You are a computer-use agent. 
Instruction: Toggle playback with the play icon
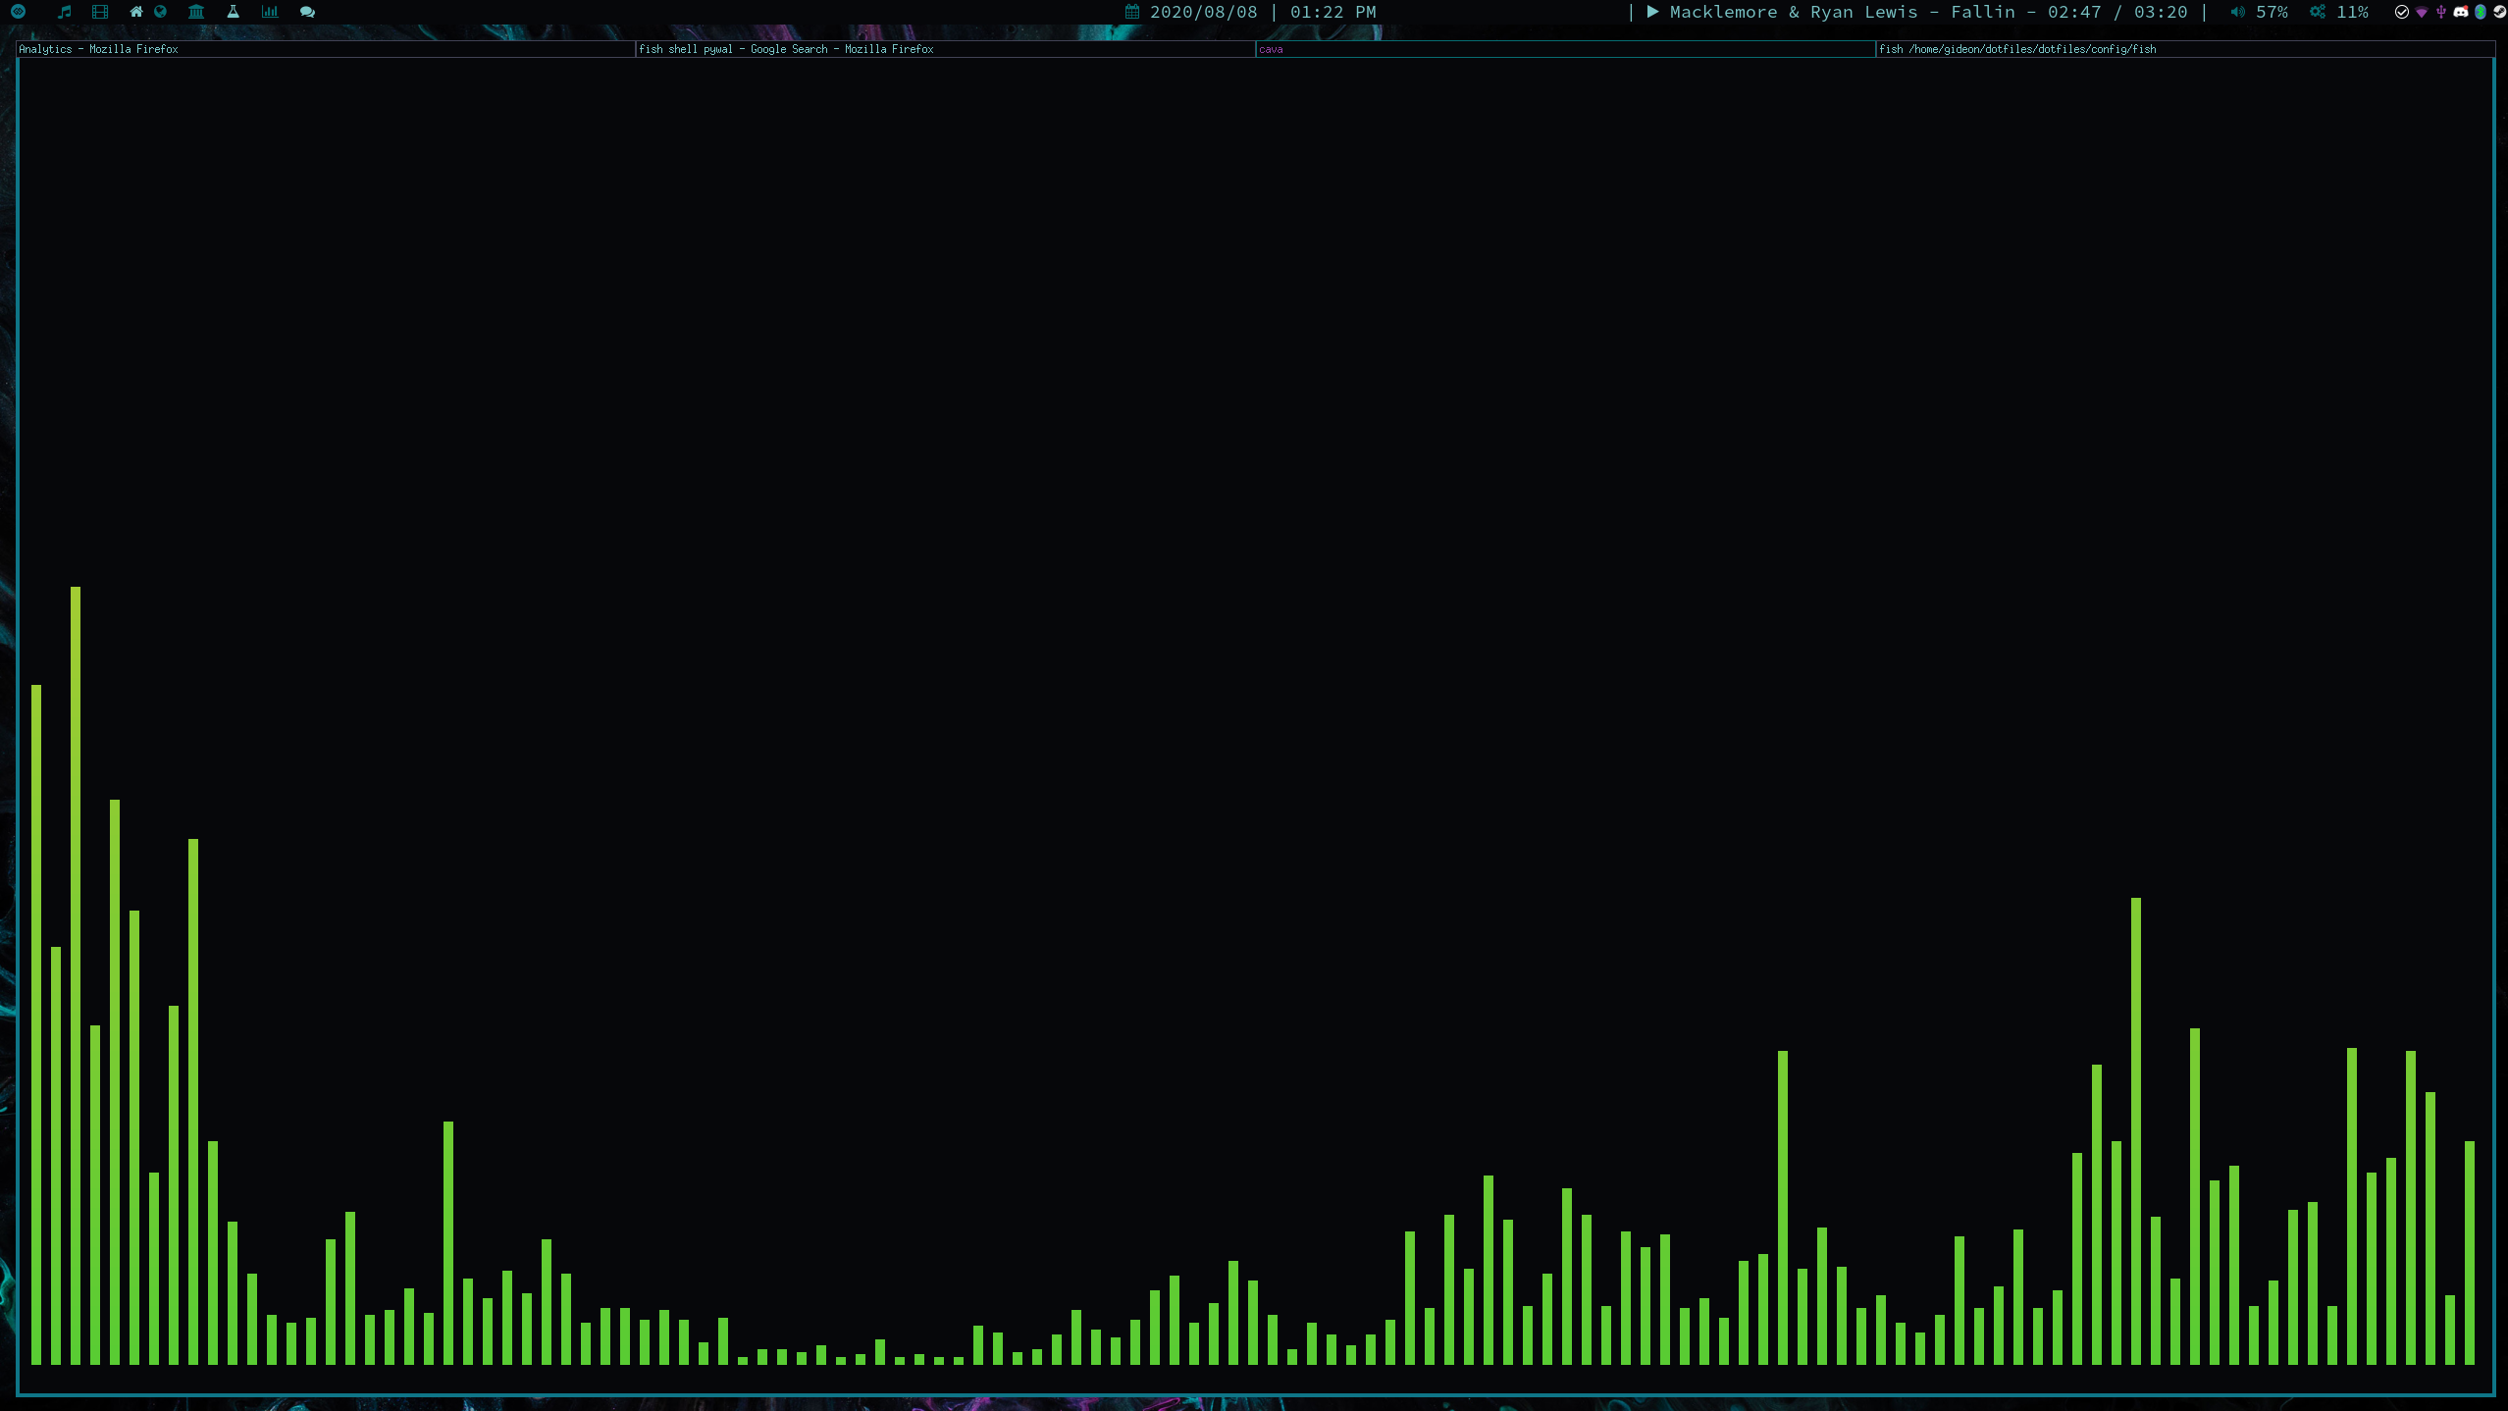point(1652,12)
